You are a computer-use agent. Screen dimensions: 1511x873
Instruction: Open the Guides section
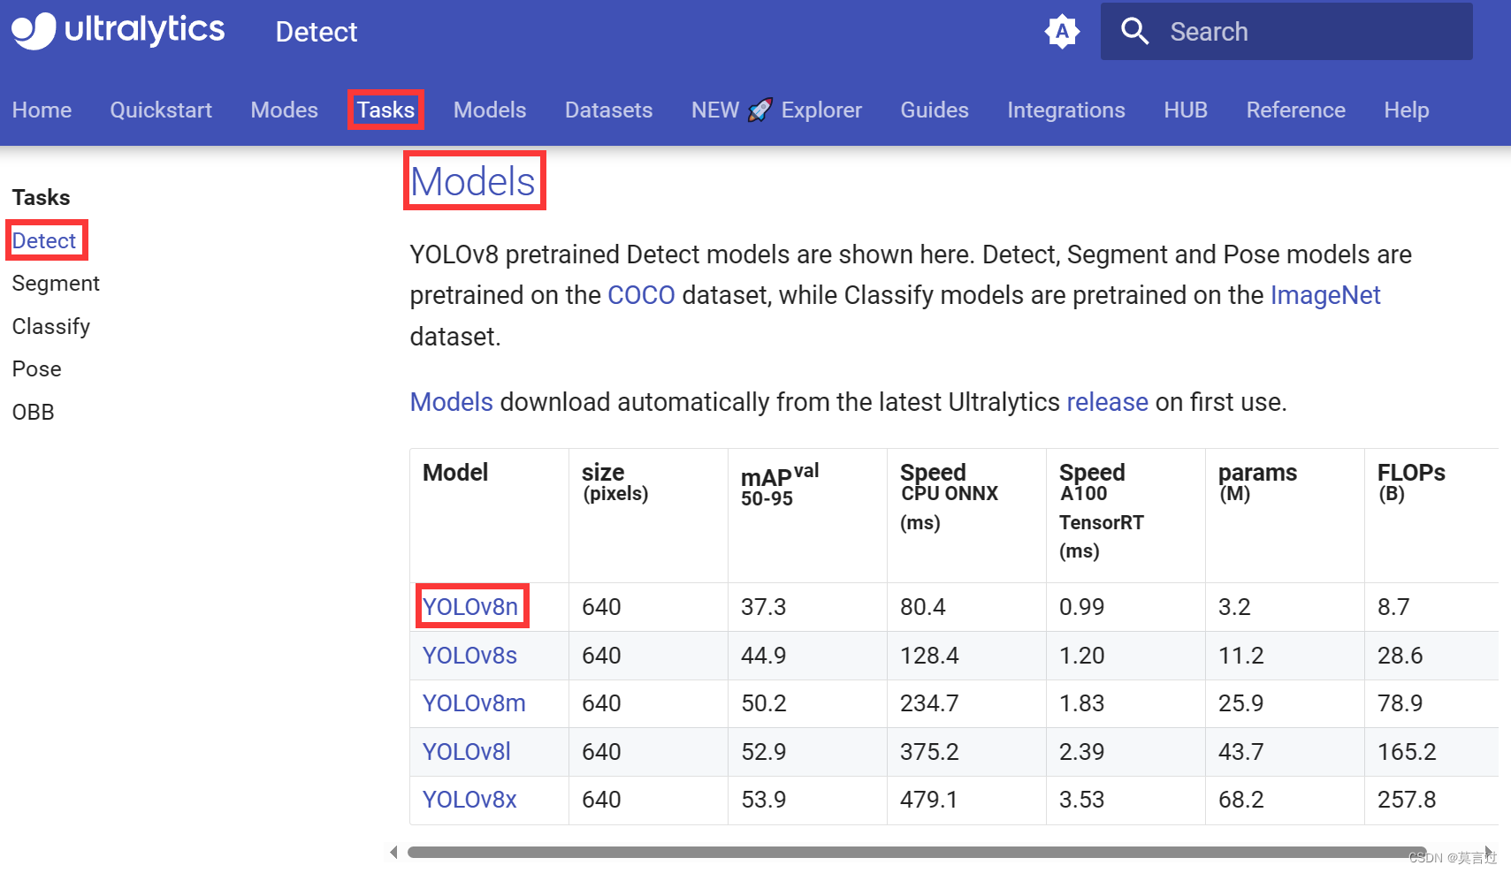coord(935,110)
